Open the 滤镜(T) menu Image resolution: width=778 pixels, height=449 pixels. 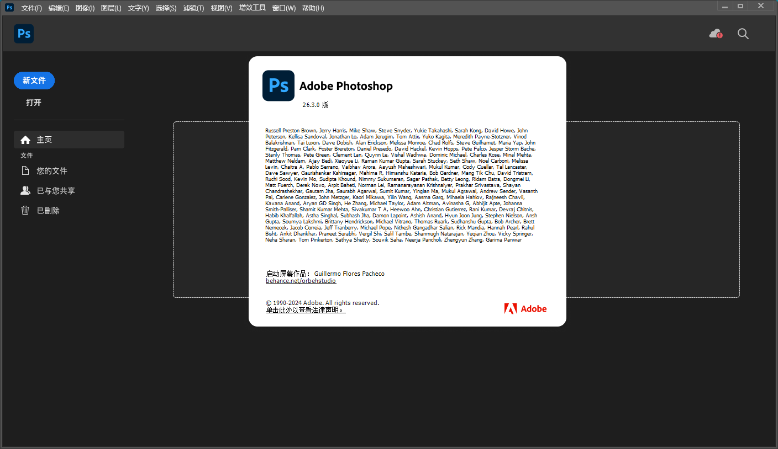pyautogui.click(x=193, y=8)
